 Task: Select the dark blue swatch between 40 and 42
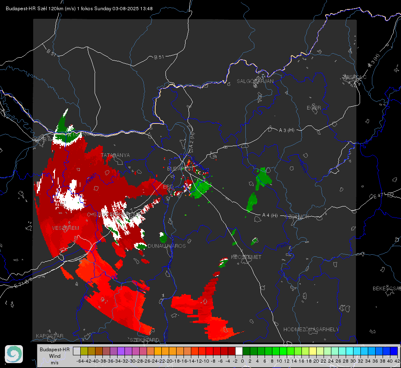pyautogui.click(x=394, y=351)
